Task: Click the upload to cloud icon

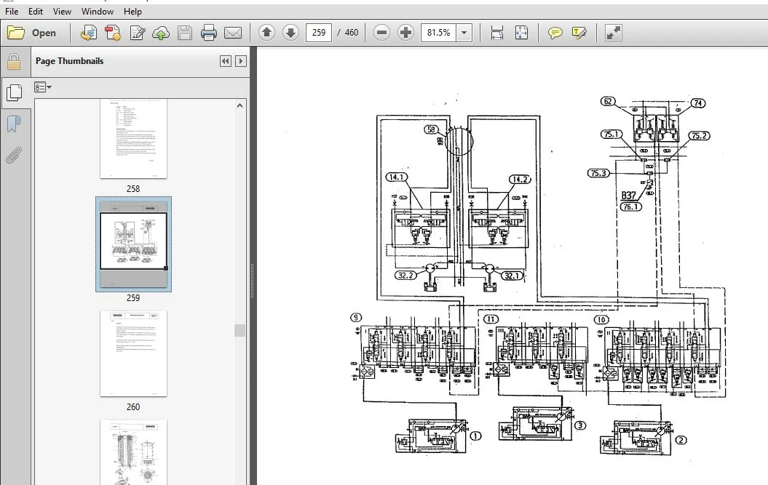Action: 161,33
